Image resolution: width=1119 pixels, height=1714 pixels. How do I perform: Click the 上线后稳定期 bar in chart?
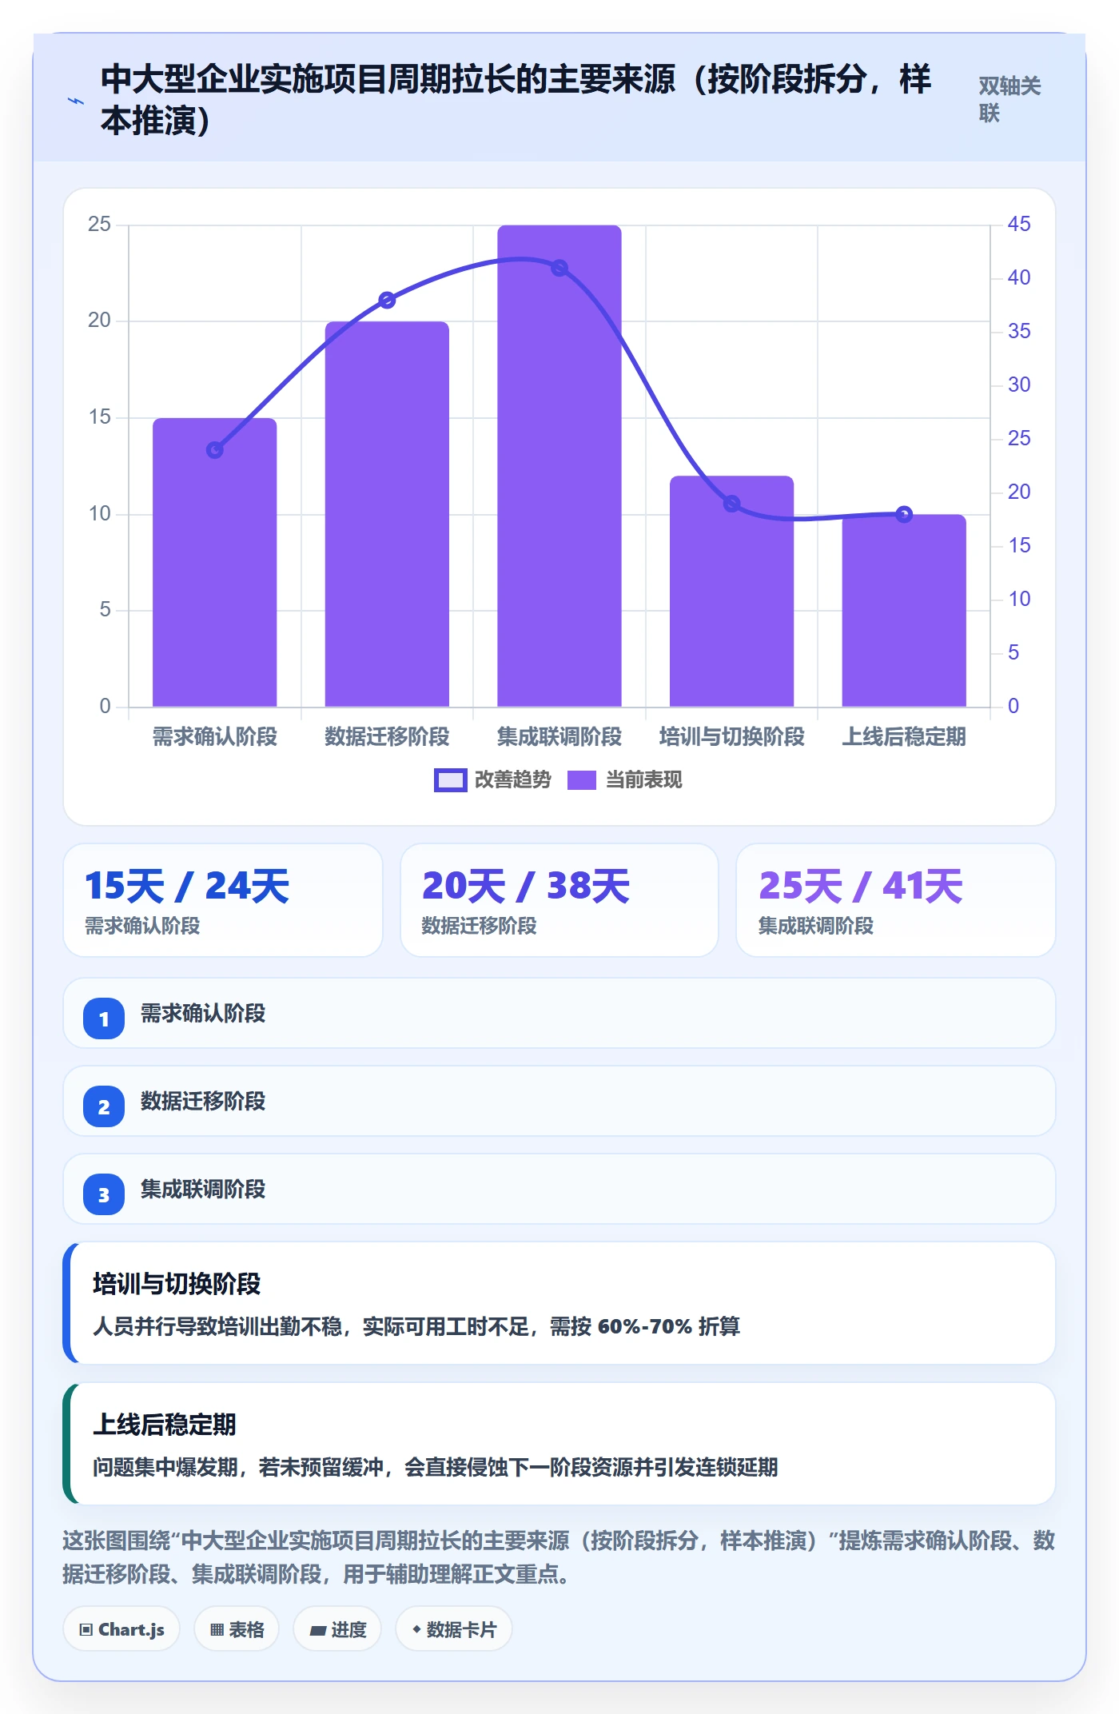904,611
